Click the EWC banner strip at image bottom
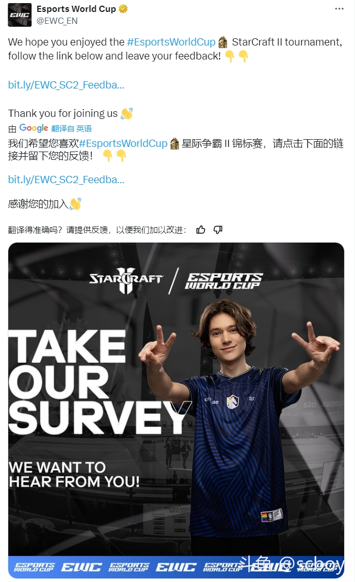This screenshot has width=355, height=582. pos(176,567)
